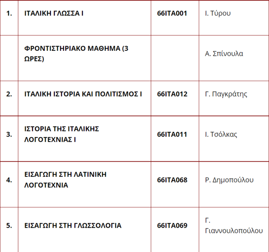
Task: Select course code 66ITA068
Action: [172, 180]
